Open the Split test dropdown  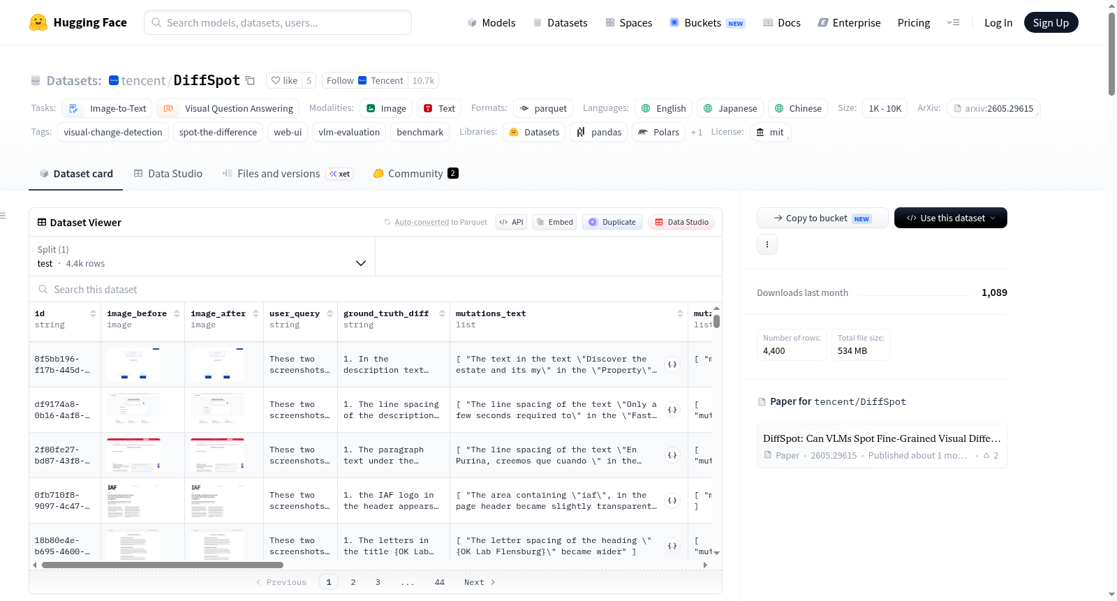click(x=202, y=256)
